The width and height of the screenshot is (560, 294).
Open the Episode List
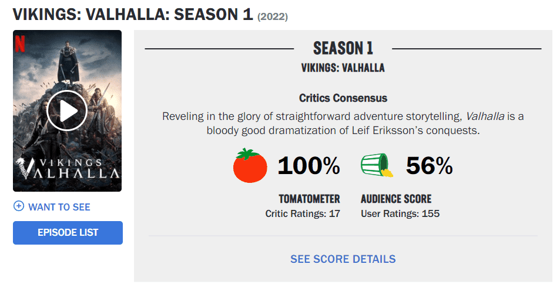68,232
